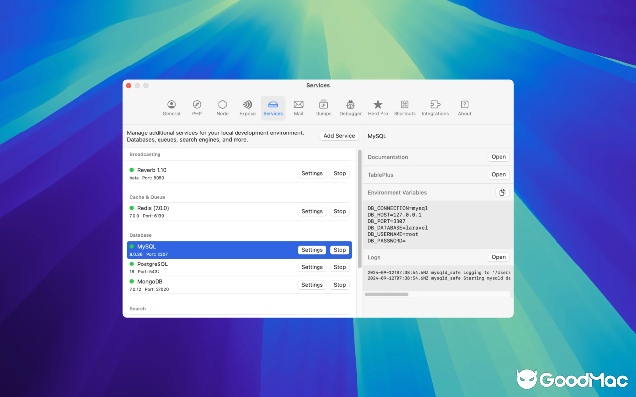Select the Debugger bug icon
The height and width of the screenshot is (397, 636).
coord(350,105)
